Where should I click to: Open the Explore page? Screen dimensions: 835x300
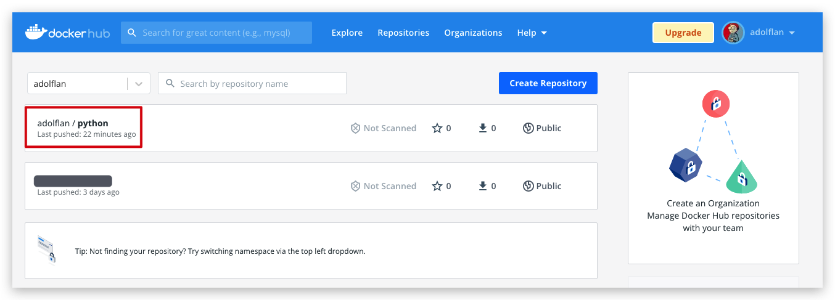(347, 33)
